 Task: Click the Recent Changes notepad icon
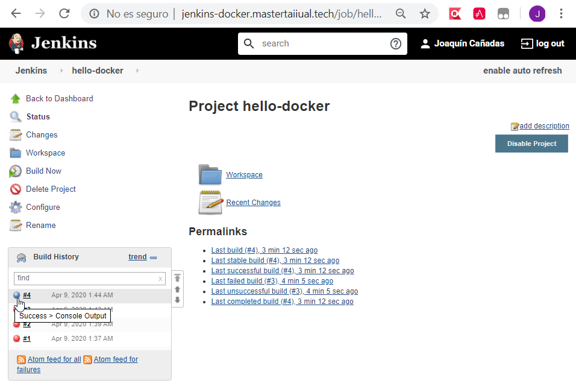point(210,201)
